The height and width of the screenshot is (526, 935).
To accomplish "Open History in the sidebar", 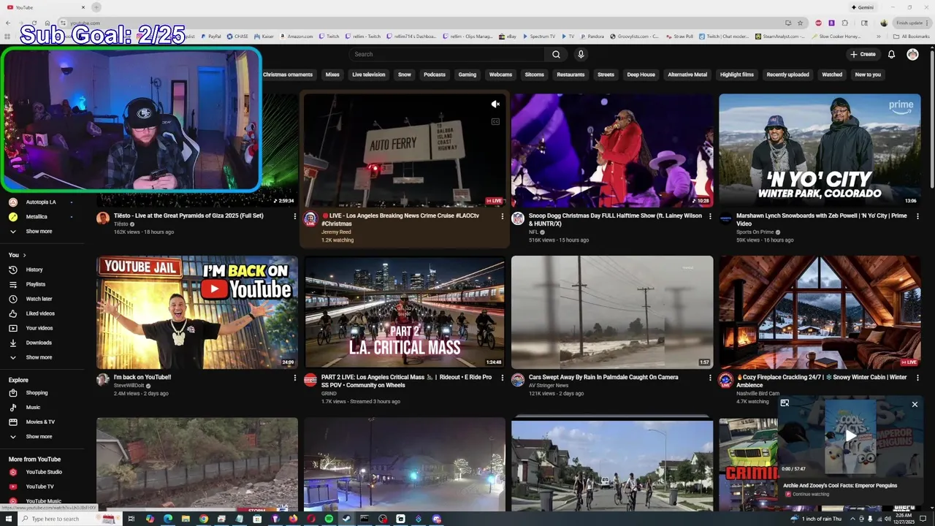I will 42,270.
